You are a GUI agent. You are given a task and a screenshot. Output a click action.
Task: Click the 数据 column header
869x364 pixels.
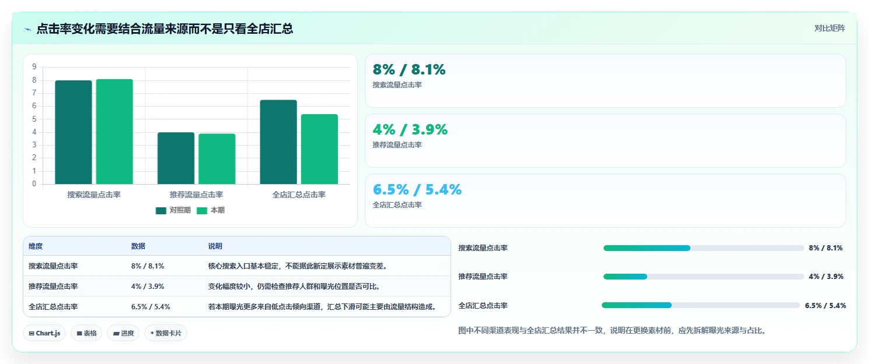pyautogui.click(x=138, y=246)
